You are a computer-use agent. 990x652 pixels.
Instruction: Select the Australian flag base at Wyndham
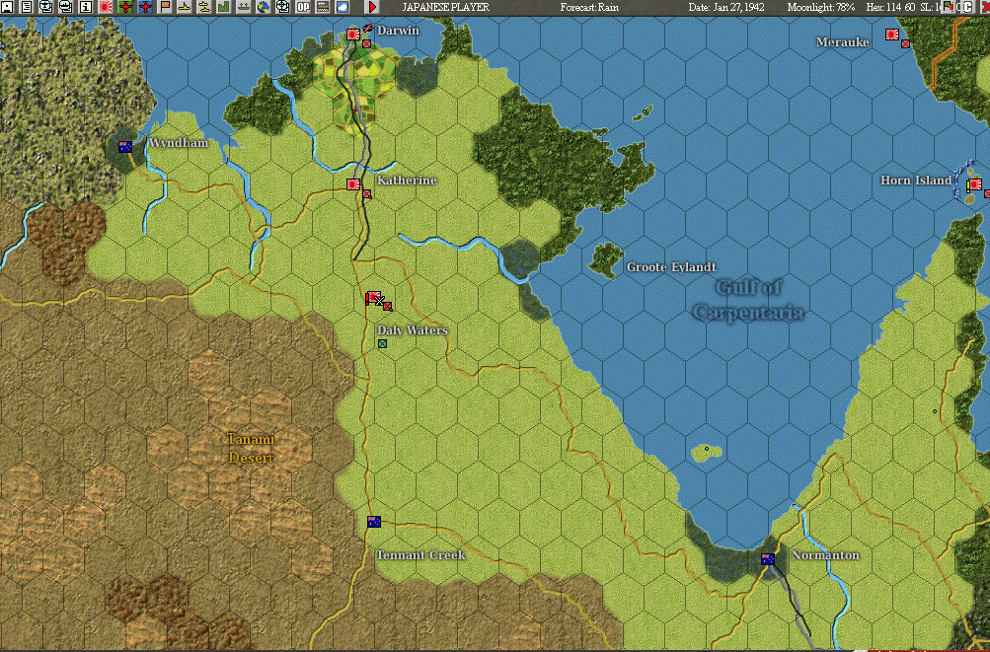[x=125, y=147]
